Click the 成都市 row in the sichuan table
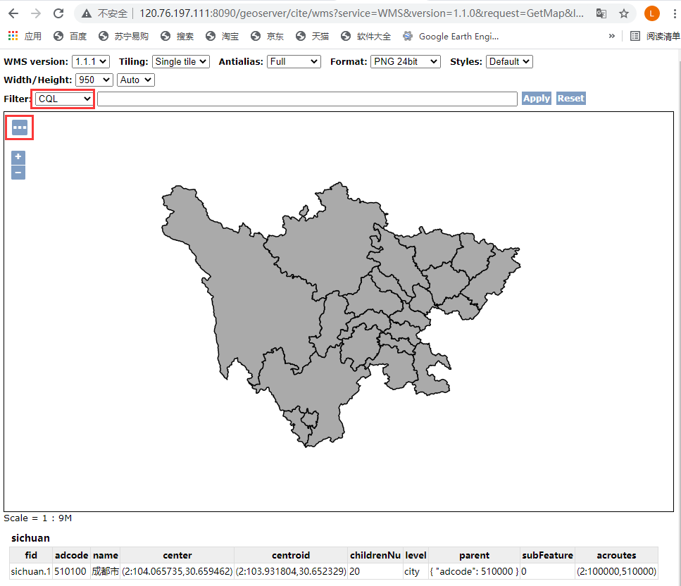Screen dimensions: 681x586 (x=106, y=571)
